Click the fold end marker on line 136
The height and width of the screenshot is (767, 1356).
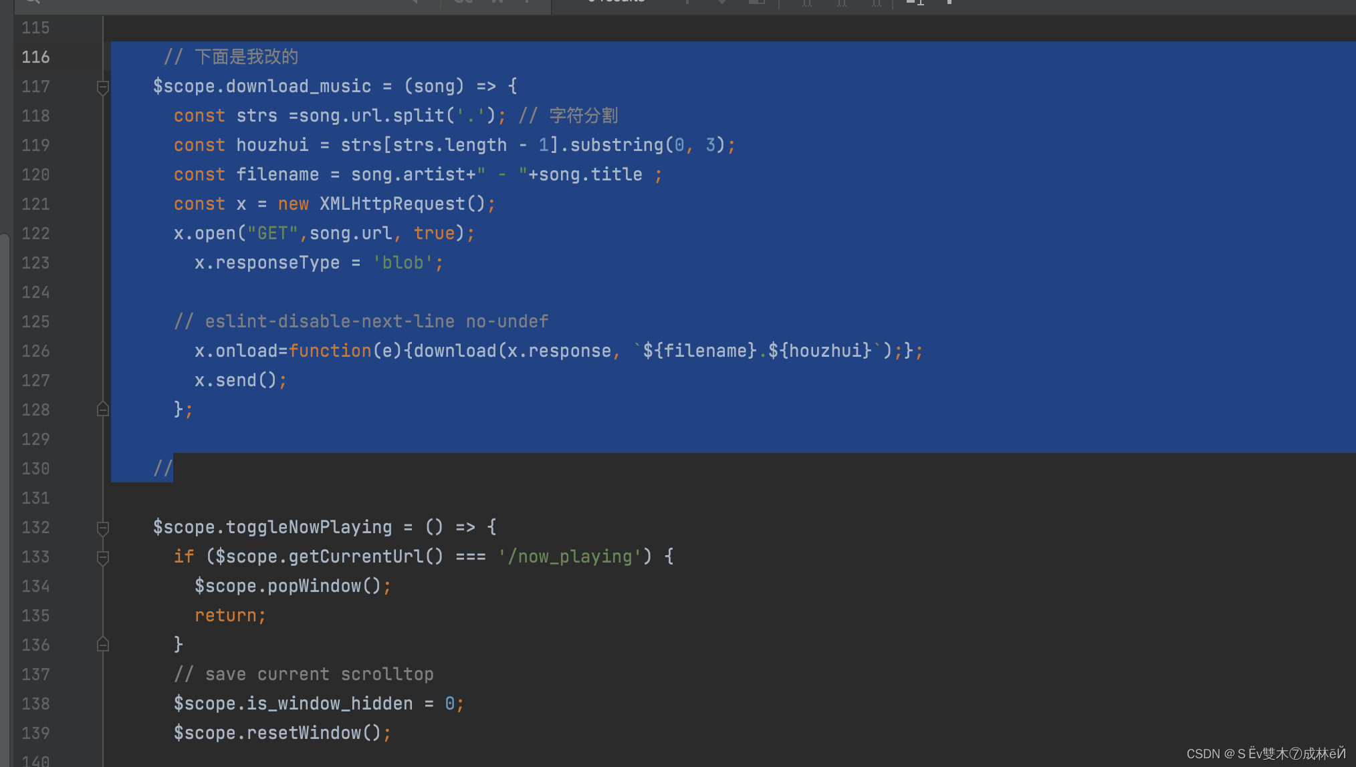tap(103, 644)
